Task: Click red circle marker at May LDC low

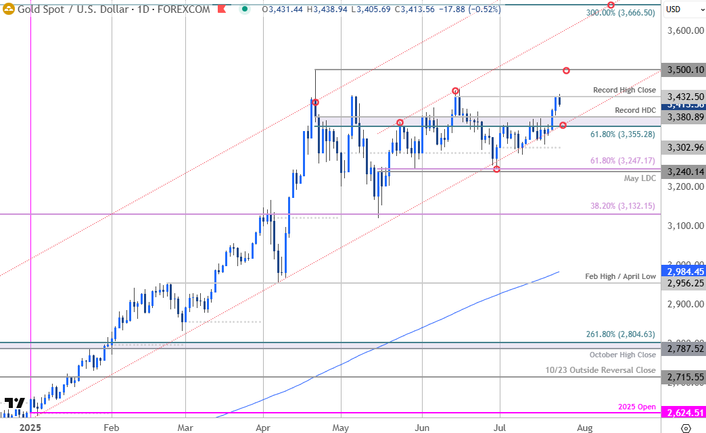Action: pyautogui.click(x=496, y=169)
